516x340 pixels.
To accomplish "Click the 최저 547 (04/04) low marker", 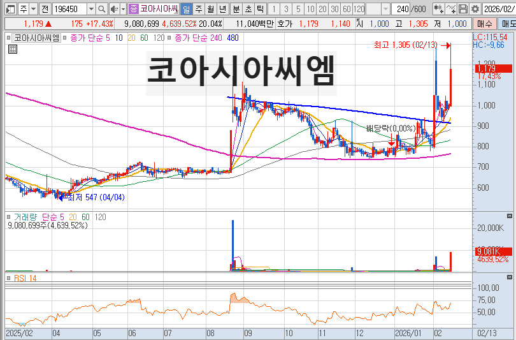I will tap(96, 197).
